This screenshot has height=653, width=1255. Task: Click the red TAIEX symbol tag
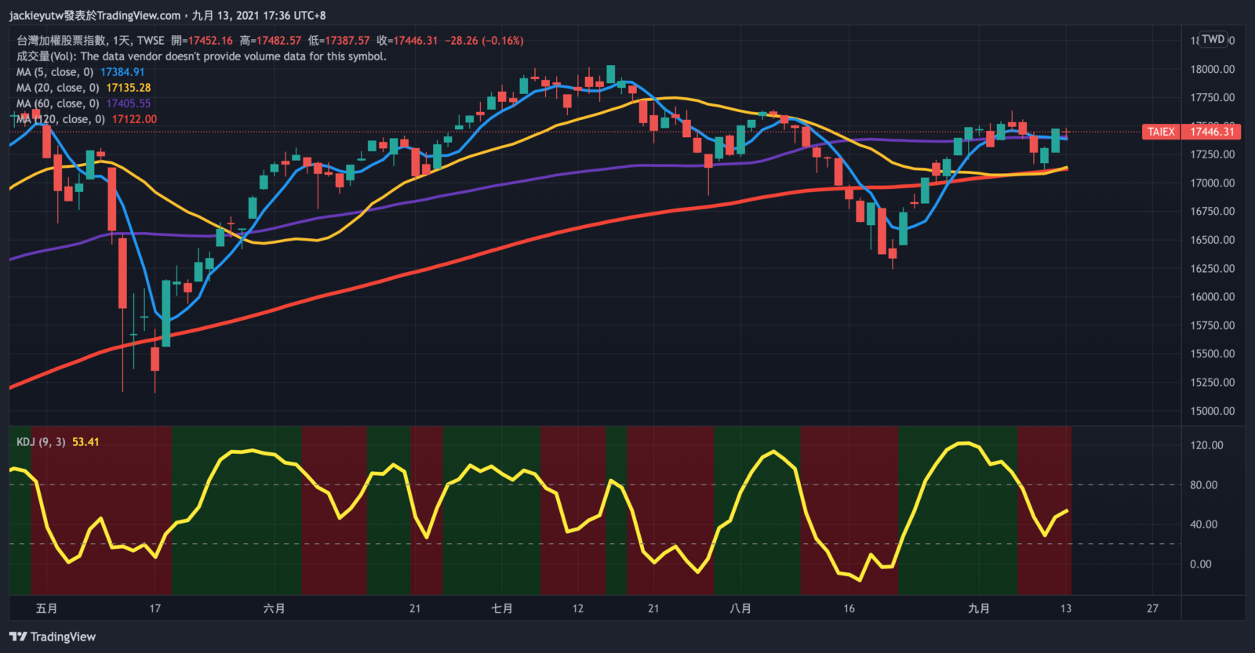coord(1161,132)
